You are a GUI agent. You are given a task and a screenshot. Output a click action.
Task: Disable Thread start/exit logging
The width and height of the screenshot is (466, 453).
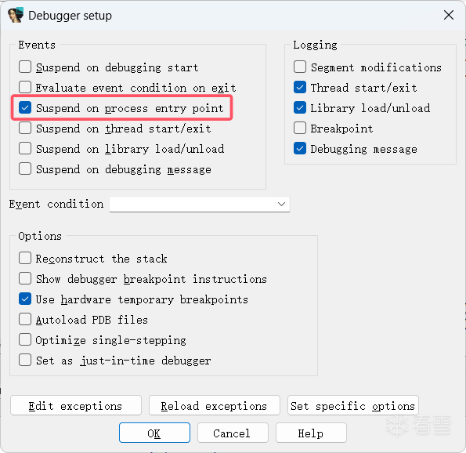tap(300, 88)
